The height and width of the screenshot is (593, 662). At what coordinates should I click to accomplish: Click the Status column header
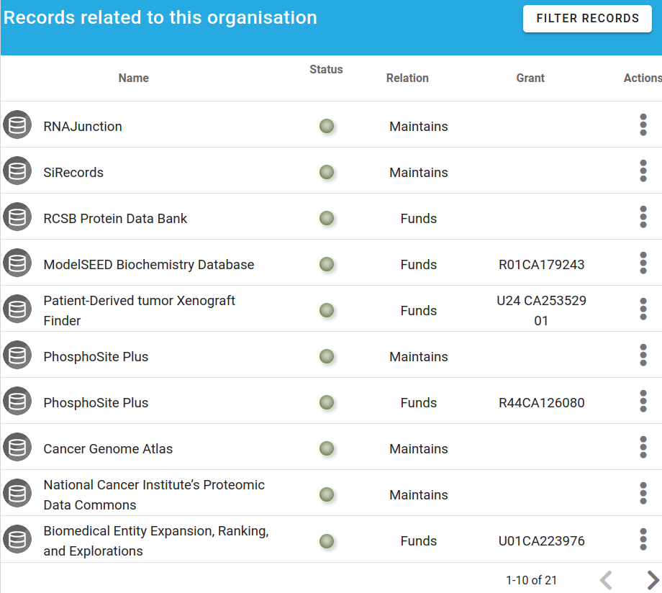[326, 69]
